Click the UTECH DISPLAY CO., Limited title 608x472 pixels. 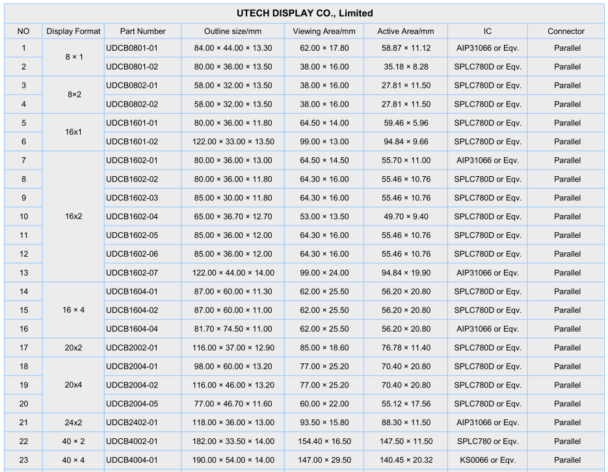tap(304, 13)
